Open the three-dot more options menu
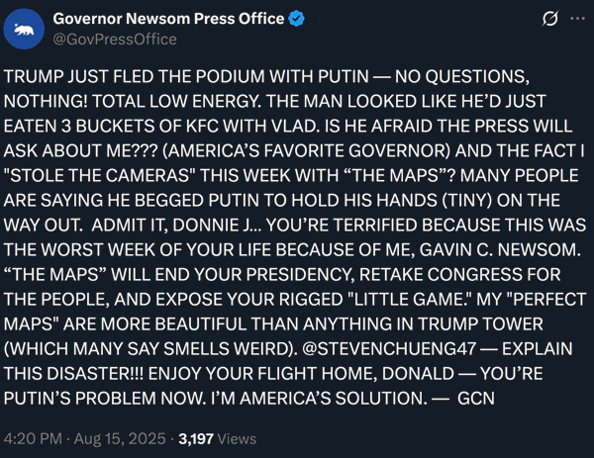The height and width of the screenshot is (458, 594). (x=576, y=20)
